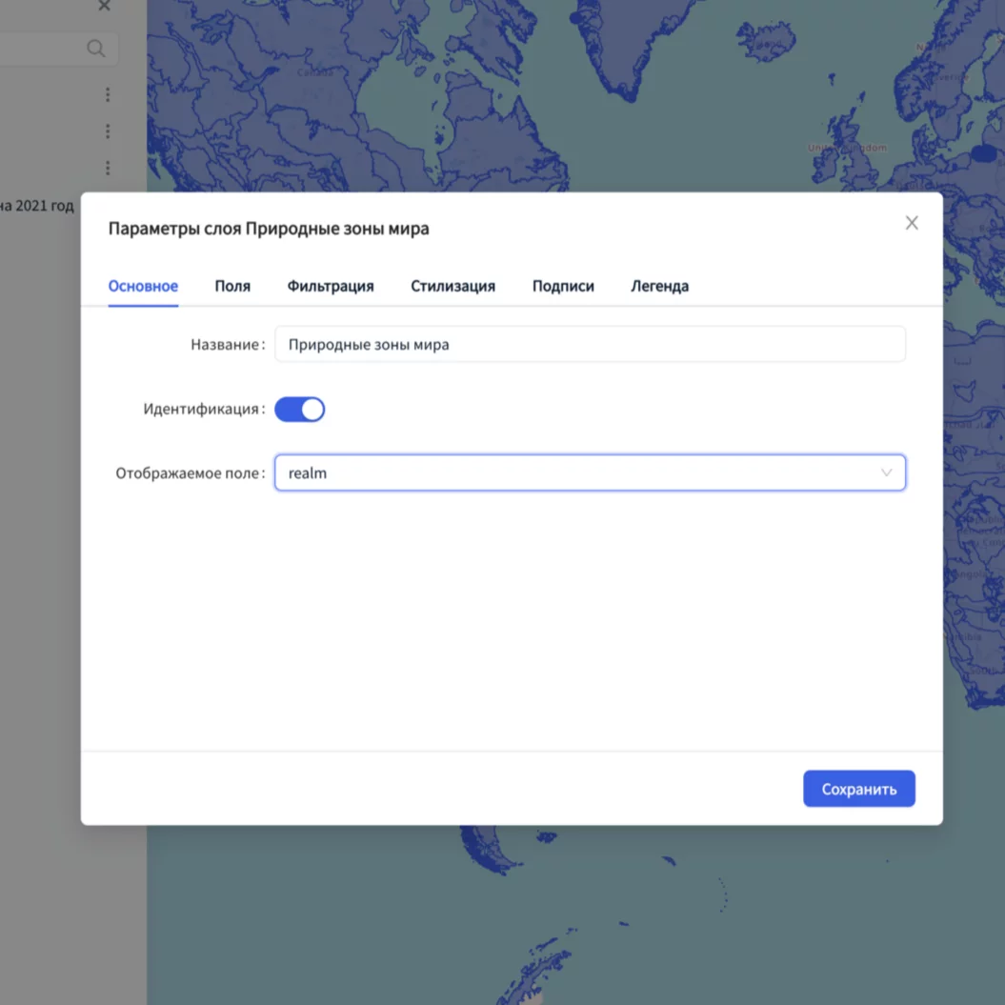Viewport: 1005px width, 1005px height.
Task: Open the lowest three-dot layer menu
Action: [x=108, y=168]
